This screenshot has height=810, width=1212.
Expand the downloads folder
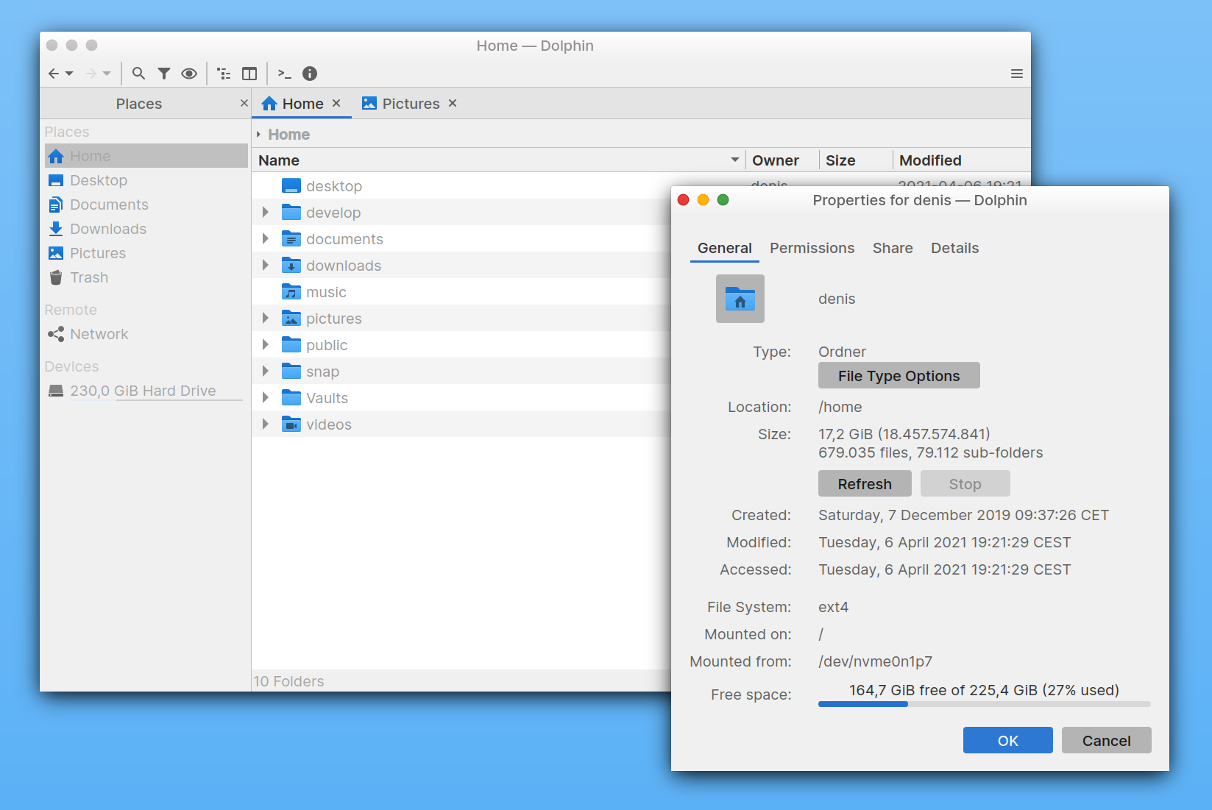266,266
